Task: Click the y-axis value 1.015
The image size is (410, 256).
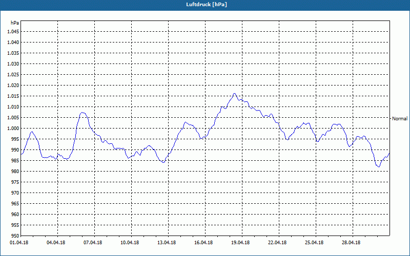Action: 13,96
